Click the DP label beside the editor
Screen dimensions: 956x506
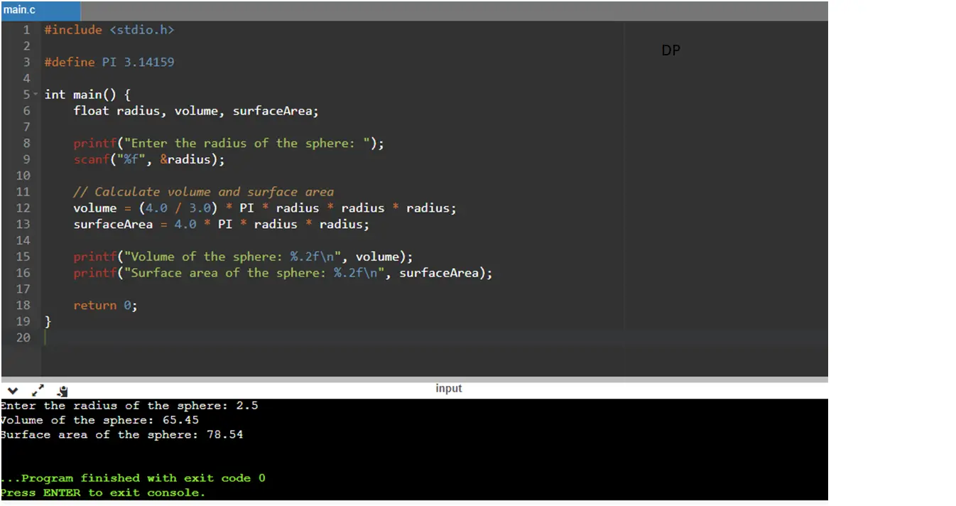tap(670, 50)
